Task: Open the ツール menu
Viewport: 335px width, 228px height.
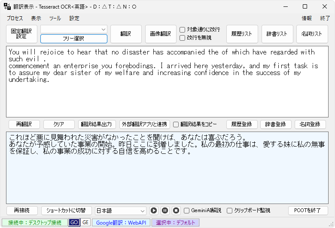Action: click(x=55, y=18)
